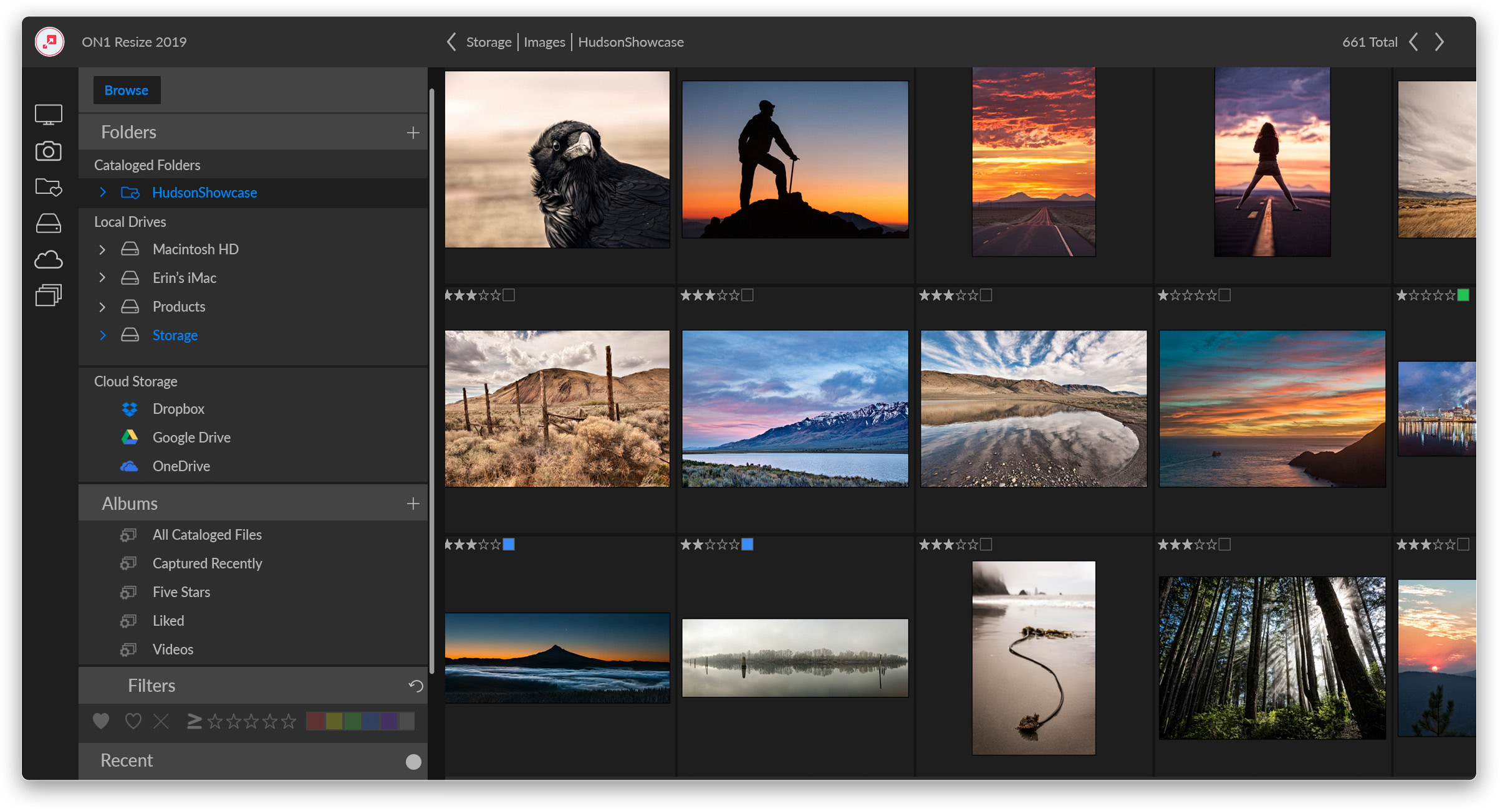Screen dimensions: 1500x809
Task: Filter by green color label swatch
Action: (352, 721)
